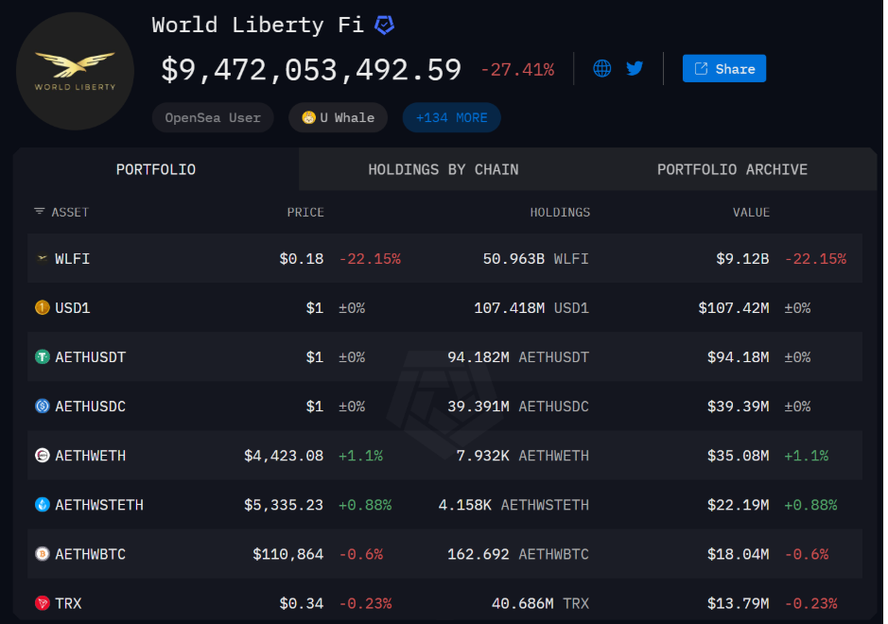Click the Share button
This screenshot has height=624, width=888.
pos(724,68)
